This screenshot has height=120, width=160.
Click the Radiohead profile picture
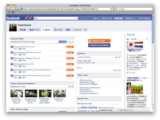pos(13,28)
